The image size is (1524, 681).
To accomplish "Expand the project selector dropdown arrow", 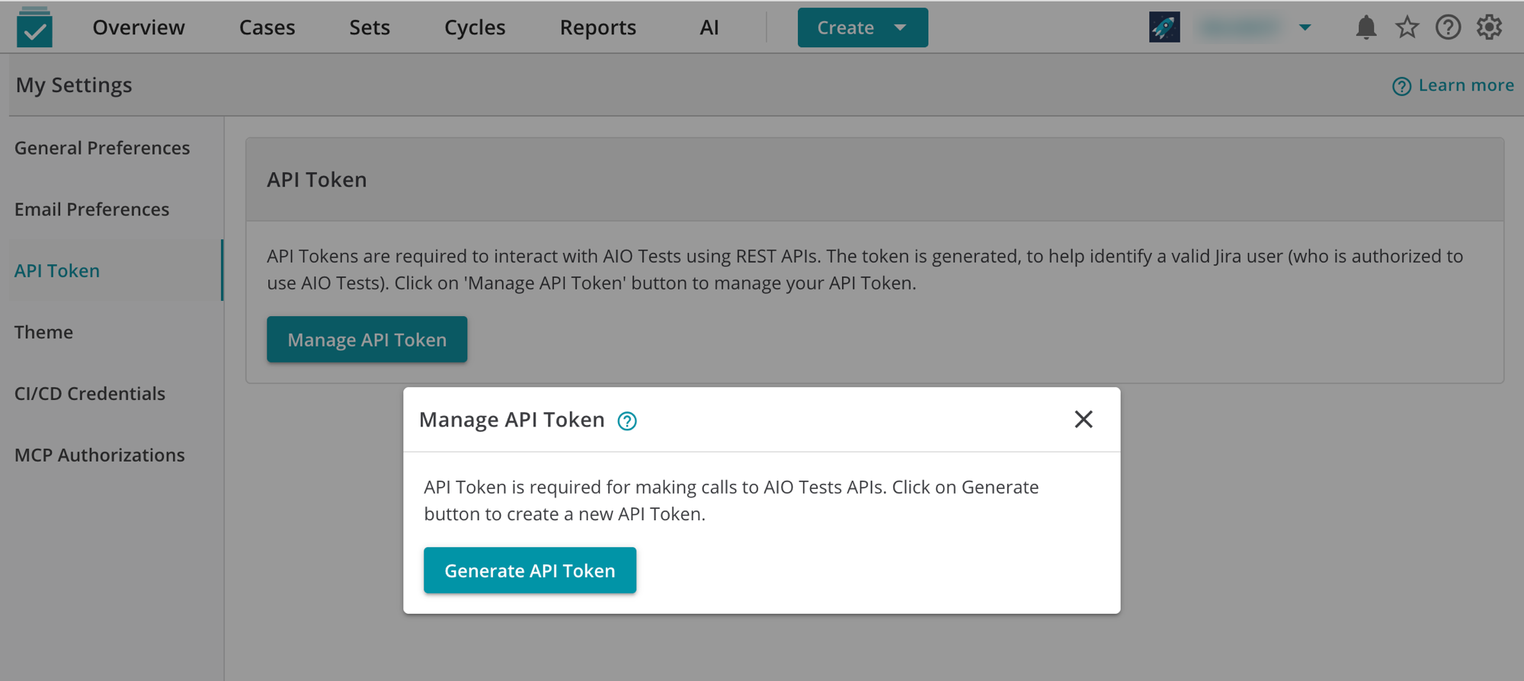I will pyautogui.click(x=1305, y=27).
